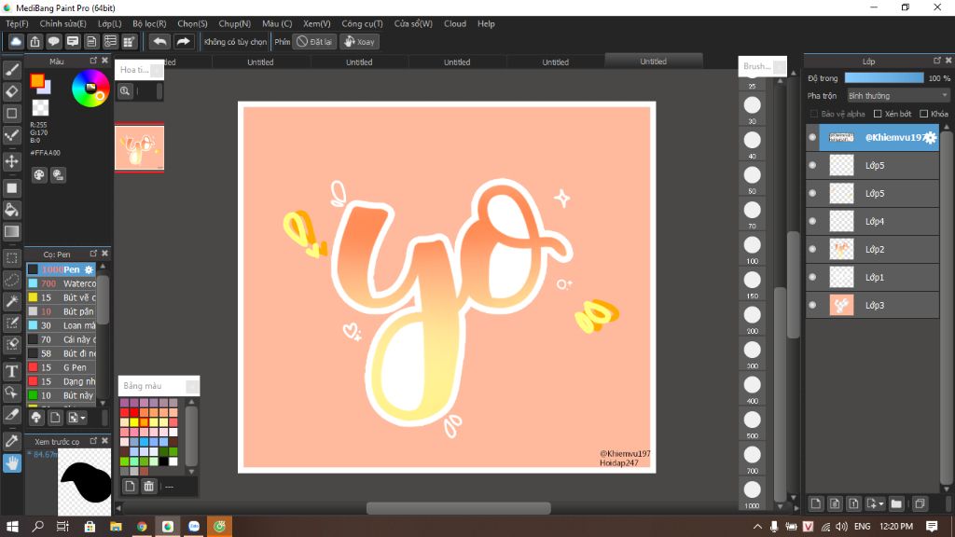The image size is (955, 537).
Task: Open the Lớp(L) menu
Action: [110, 23]
